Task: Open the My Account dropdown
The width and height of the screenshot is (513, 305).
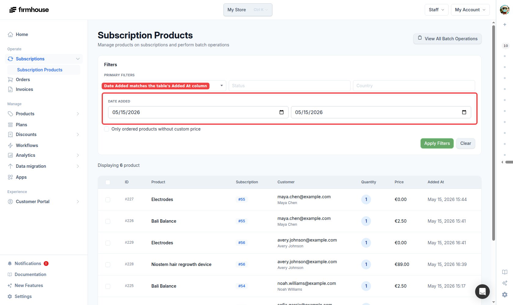Action: [x=470, y=10]
